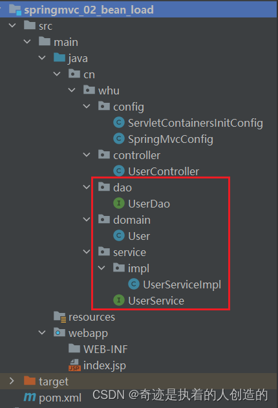Select the orange target folder icon
278x408 pixels.
click(x=30, y=381)
